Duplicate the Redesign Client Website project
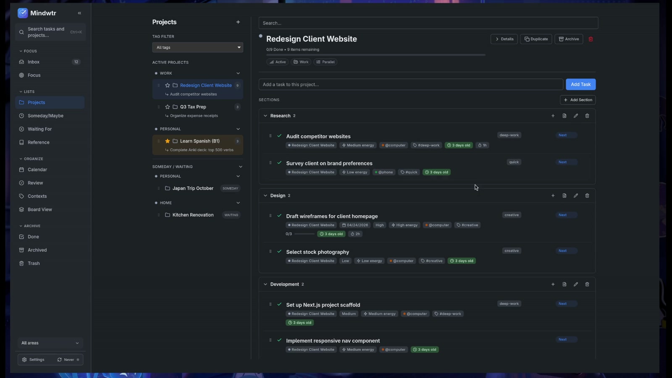 (x=536, y=39)
